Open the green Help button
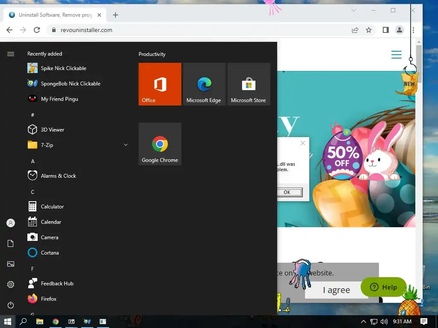Image resolution: width=438 pixels, height=328 pixels. (x=384, y=287)
